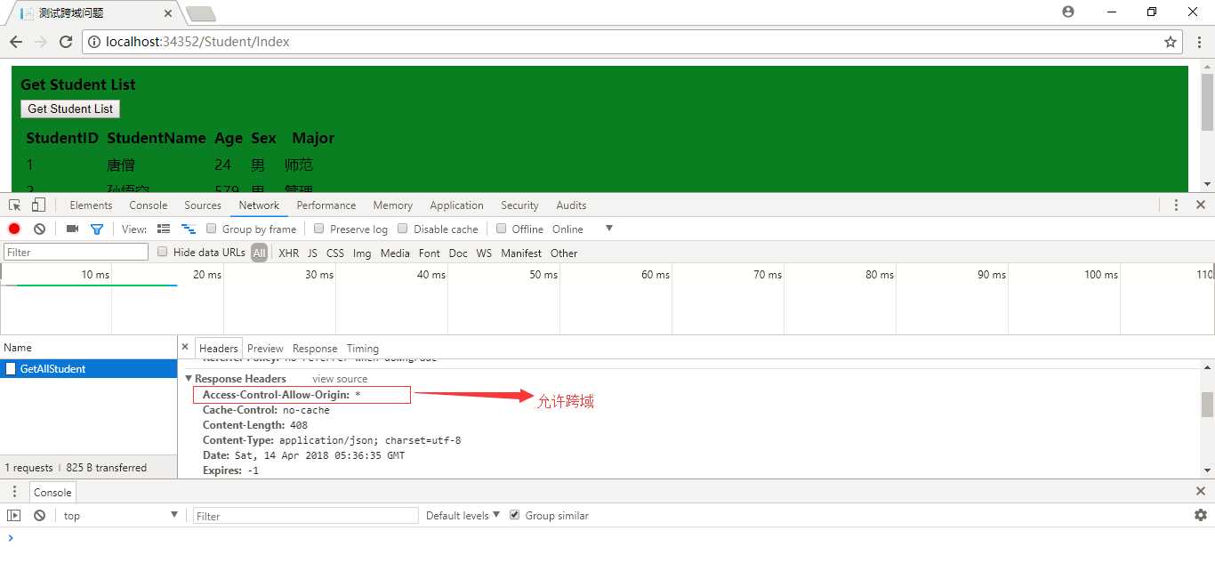Image resolution: width=1215 pixels, height=587 pixels.
Task: Open the Application tab
Action: point(456,205)
